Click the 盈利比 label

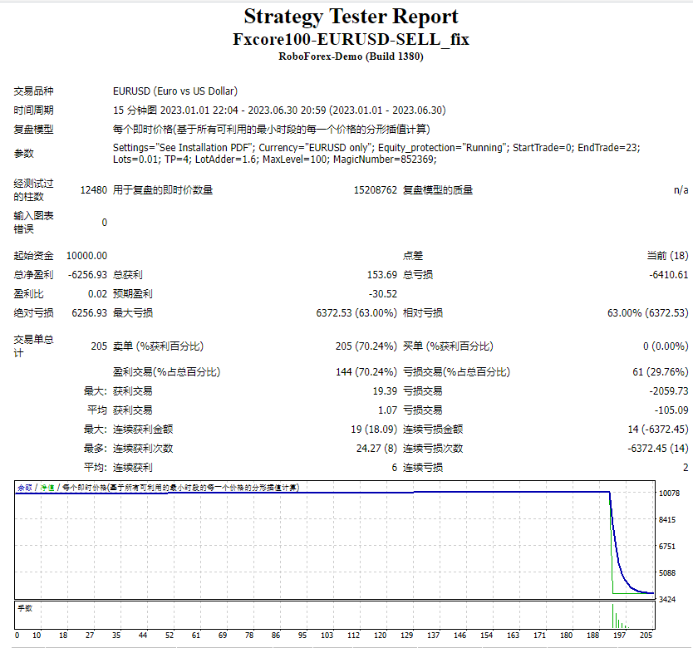(x=29, y=294)
